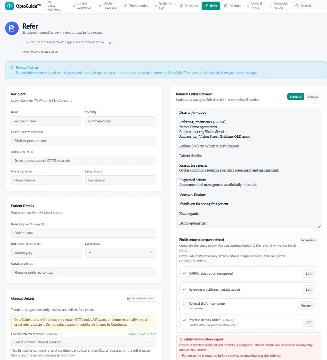Click the Prescribe pencil icon in navbar
The height and width of the screenshot is (360, 327).
pyautogui.click(x=181, y=6)
